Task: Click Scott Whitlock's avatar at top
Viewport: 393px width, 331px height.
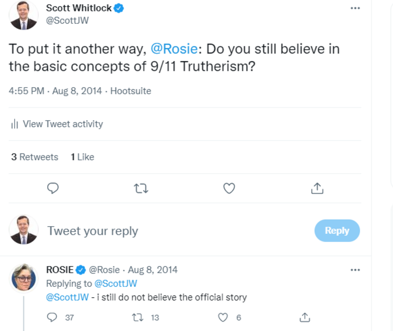Action: 24,15
